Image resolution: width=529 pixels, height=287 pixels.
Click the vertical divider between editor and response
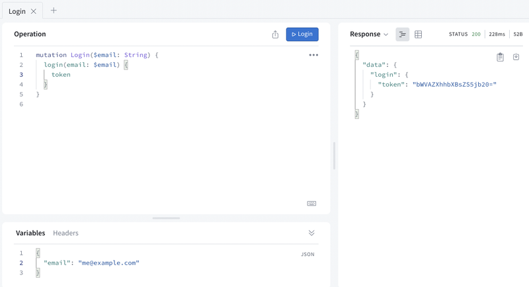click(x=334, y=155)
